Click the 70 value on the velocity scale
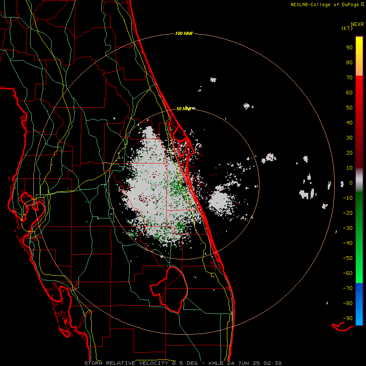This screenshot has width=366, height=366. pyautogui.click(x=349, y=78)
